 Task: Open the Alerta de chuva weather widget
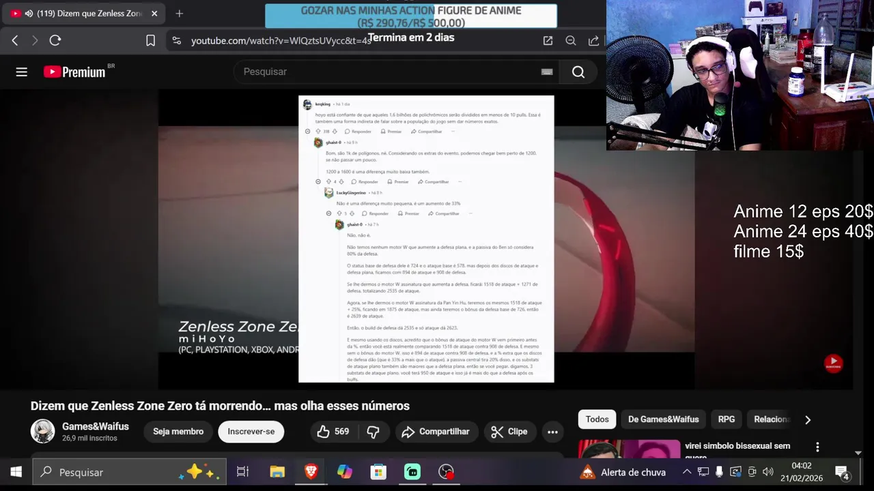pos(623,472)
